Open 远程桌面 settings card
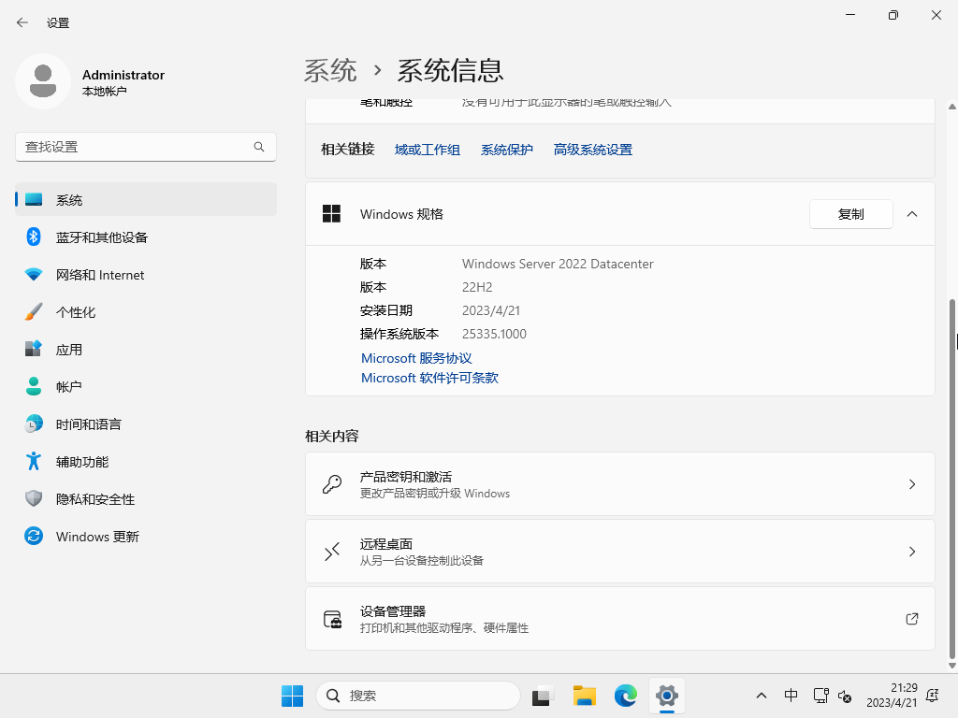 pos(620,552)
